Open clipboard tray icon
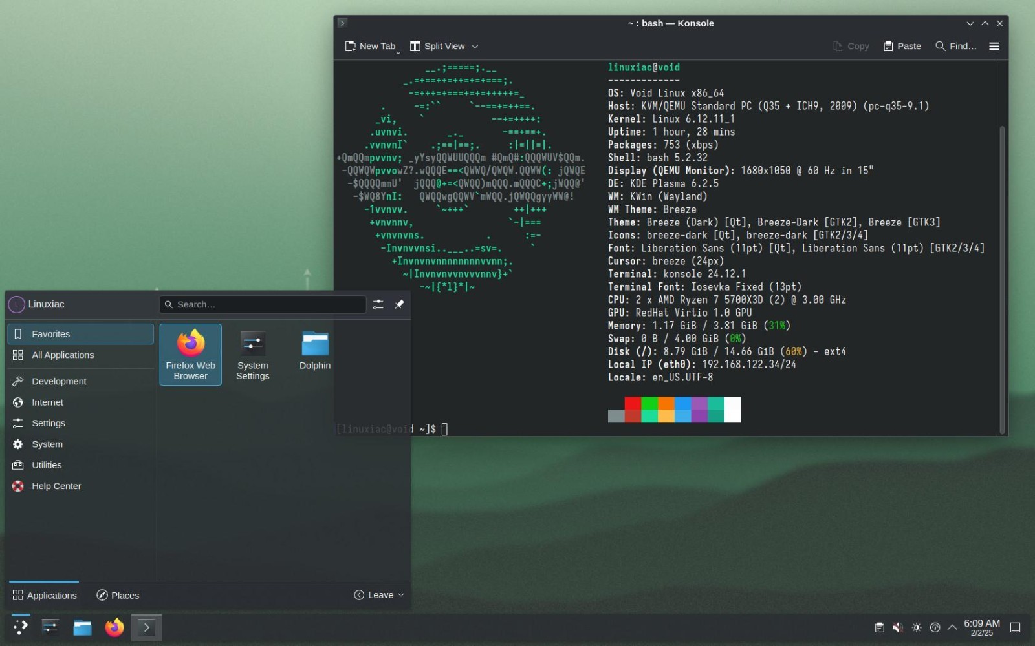This screenshot has width=1035, height=646. (x=880, y=627)
